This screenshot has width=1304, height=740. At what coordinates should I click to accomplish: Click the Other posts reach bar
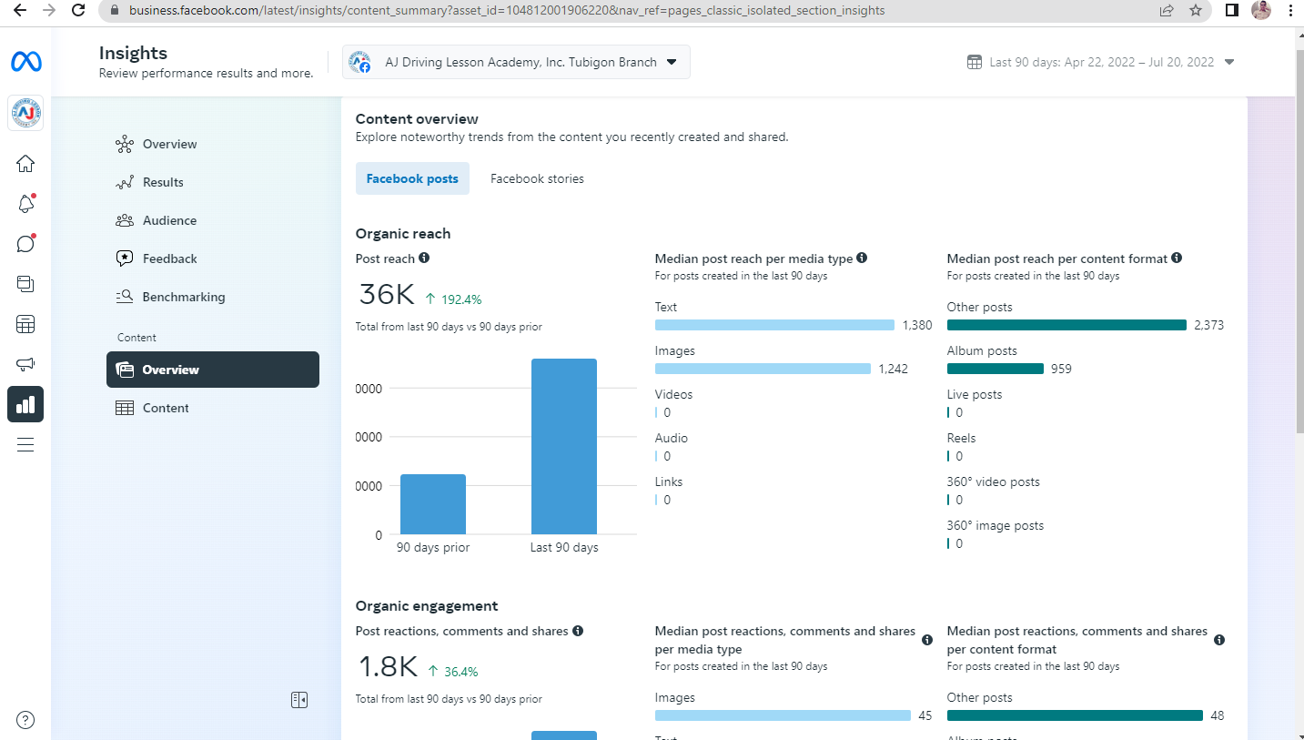[x=1066, y=325]
